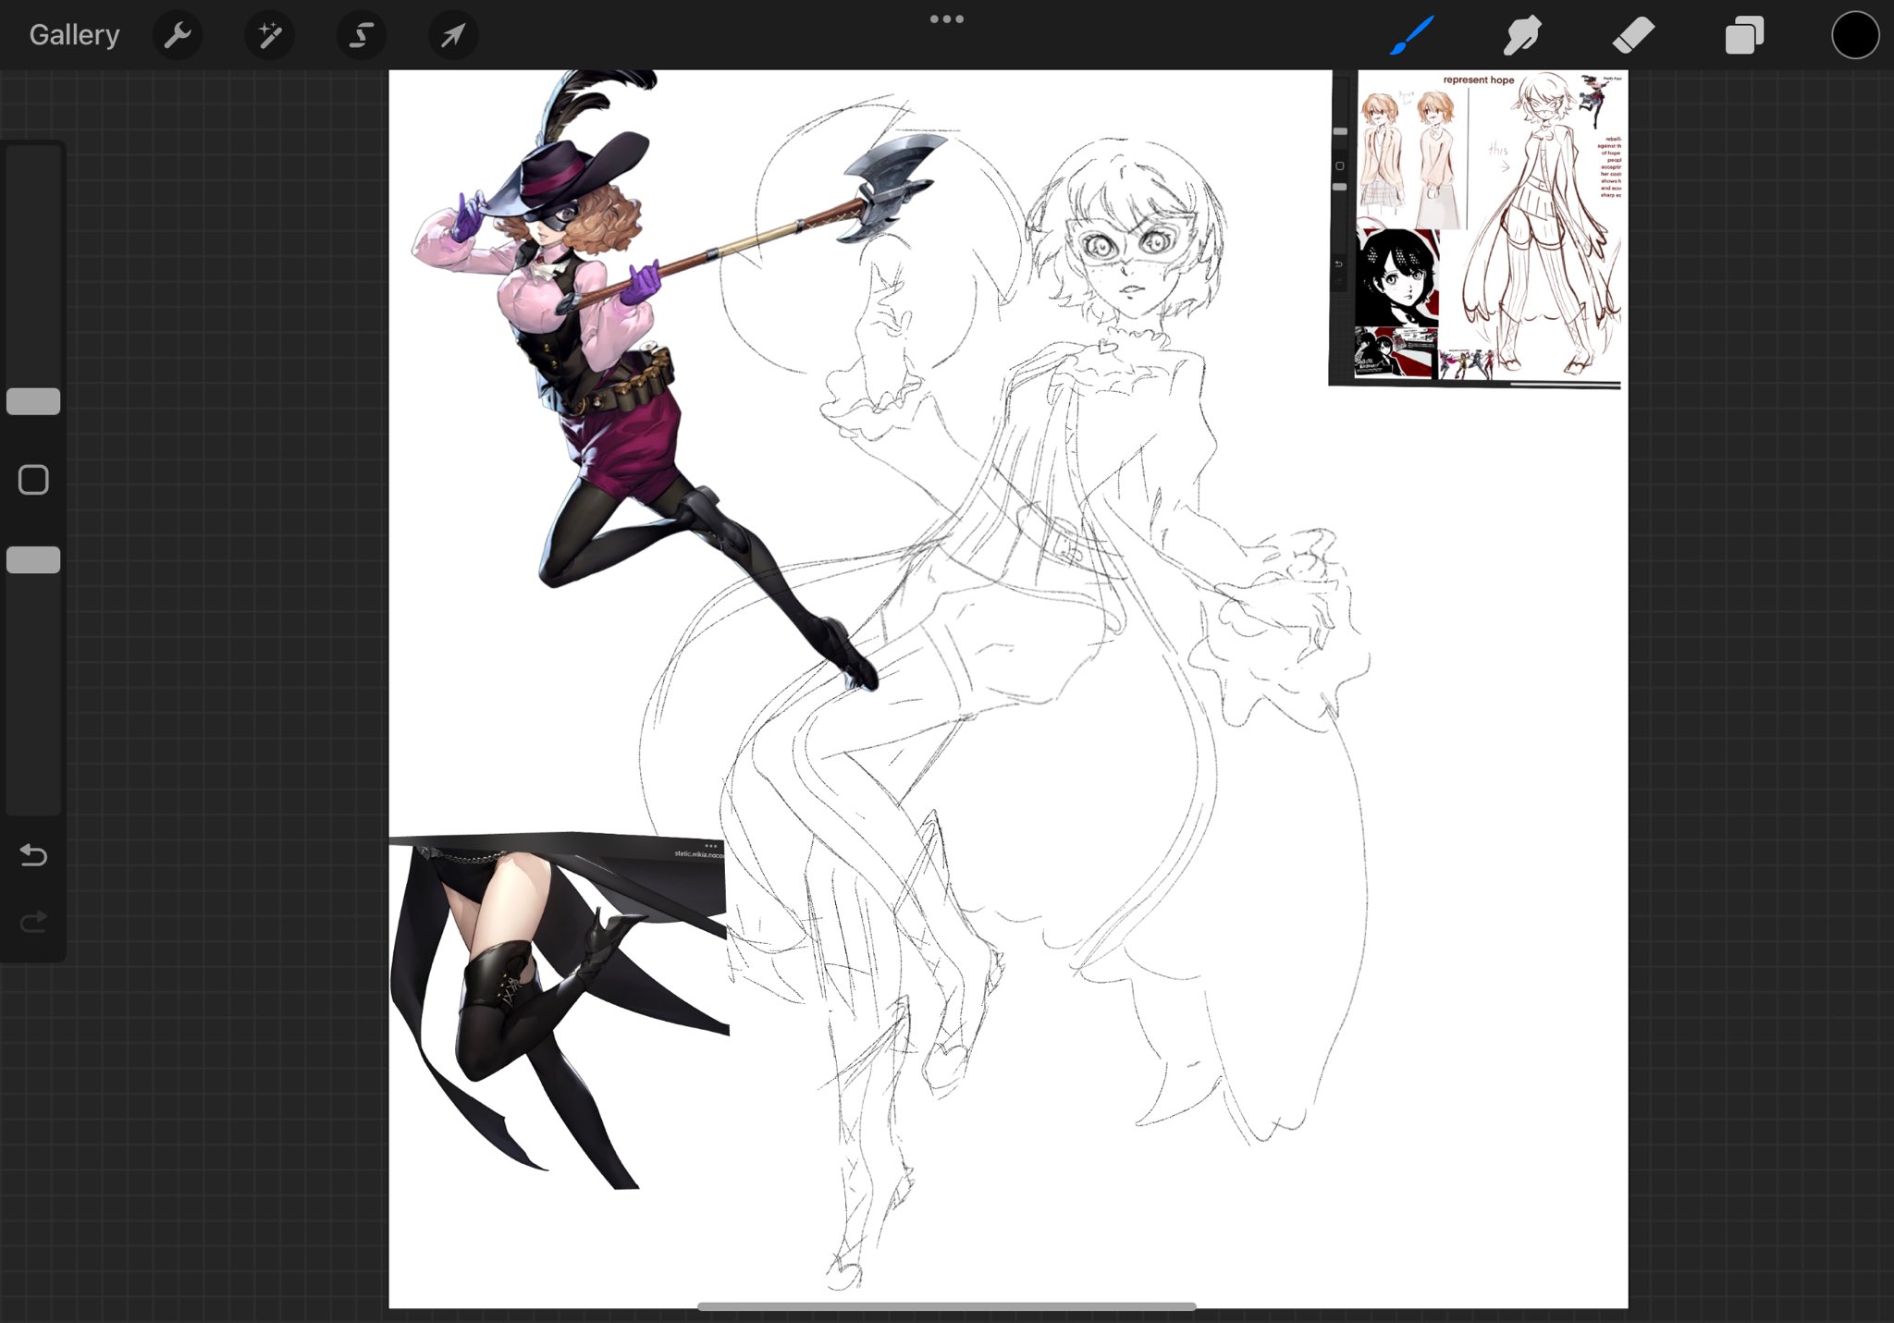1894x1323 pixels.
Task: Activate the Selection tool
Action: 361,36
